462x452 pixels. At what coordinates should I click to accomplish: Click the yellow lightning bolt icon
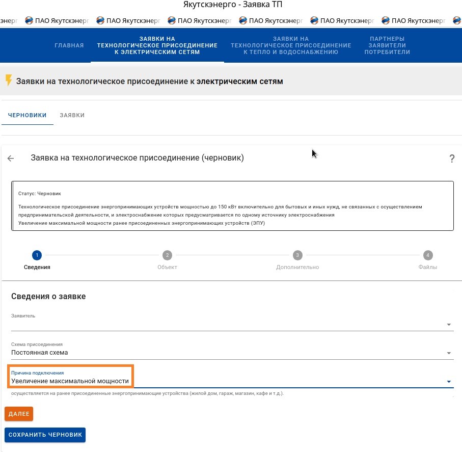8,81
